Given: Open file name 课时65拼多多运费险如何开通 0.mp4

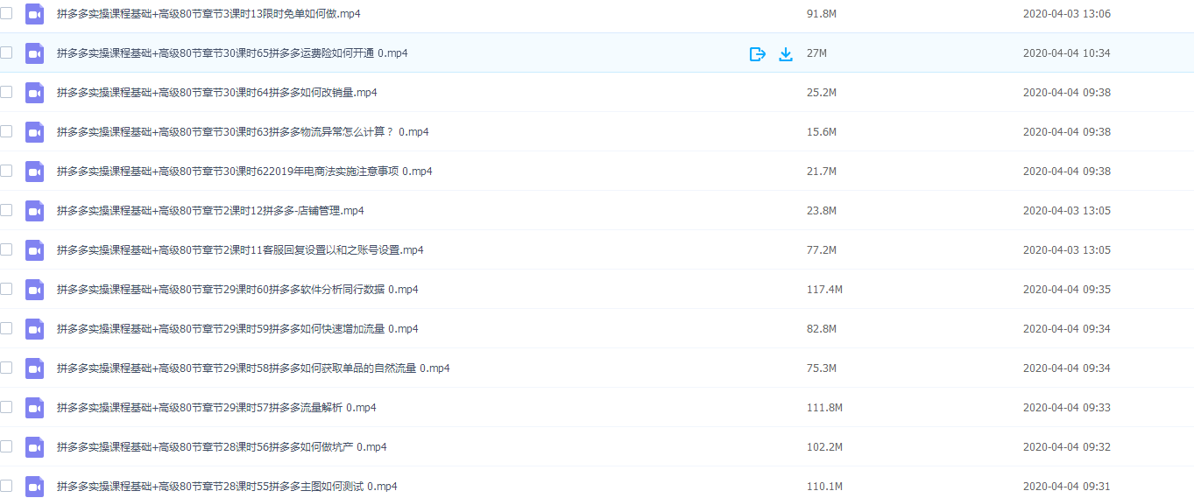Looking at the screenshot, I should pyautogui.click(x=232, y=53).
